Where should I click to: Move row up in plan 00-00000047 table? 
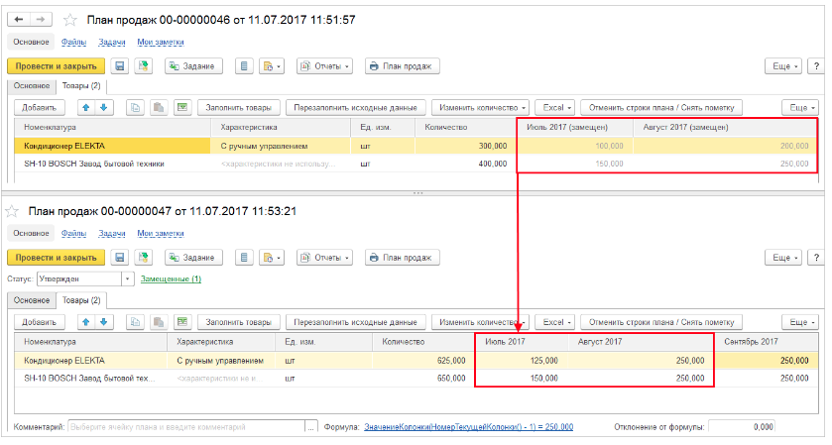pyautogui.click(x=86, y=322)
